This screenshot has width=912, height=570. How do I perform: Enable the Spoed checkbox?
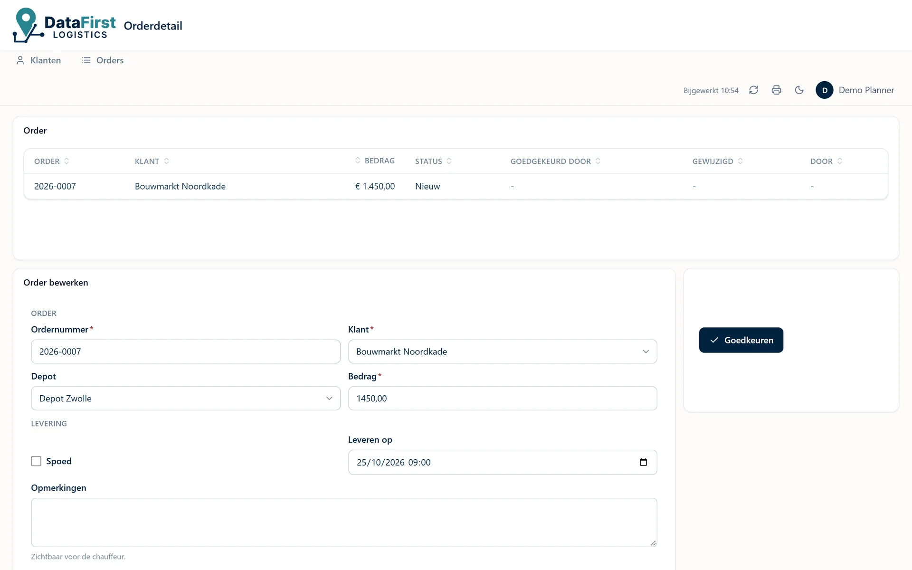36,461
